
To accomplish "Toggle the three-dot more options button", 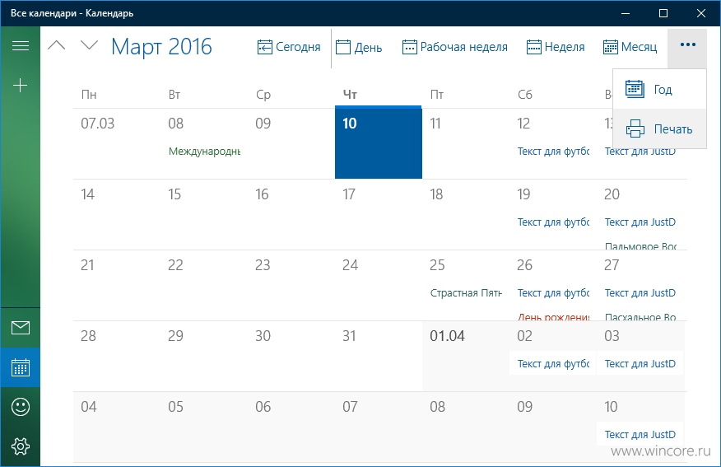I will coord(687,45).
